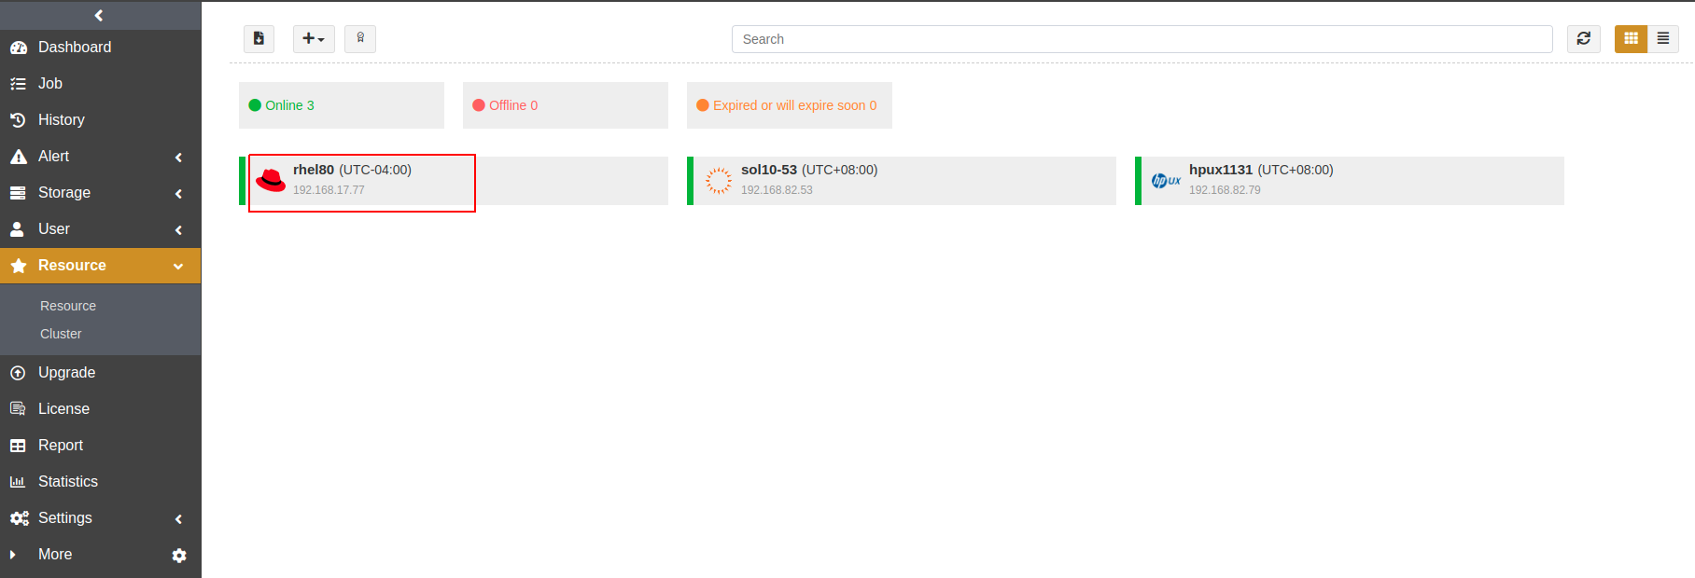The width and height of the screenshot is (1695, 578).
Task: Click the Red Hat logo on rhel80
Action: 271,180
